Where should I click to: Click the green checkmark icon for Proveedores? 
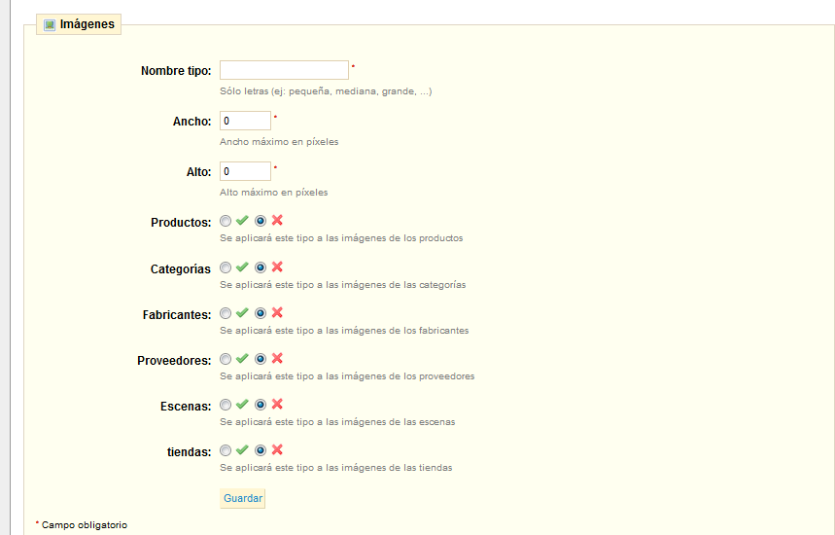coord(242,359)
